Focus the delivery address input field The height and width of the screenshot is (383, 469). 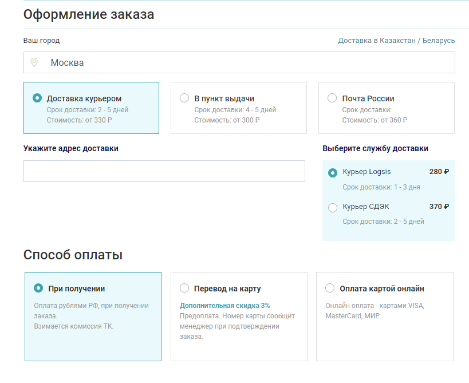tap(164, 171)
